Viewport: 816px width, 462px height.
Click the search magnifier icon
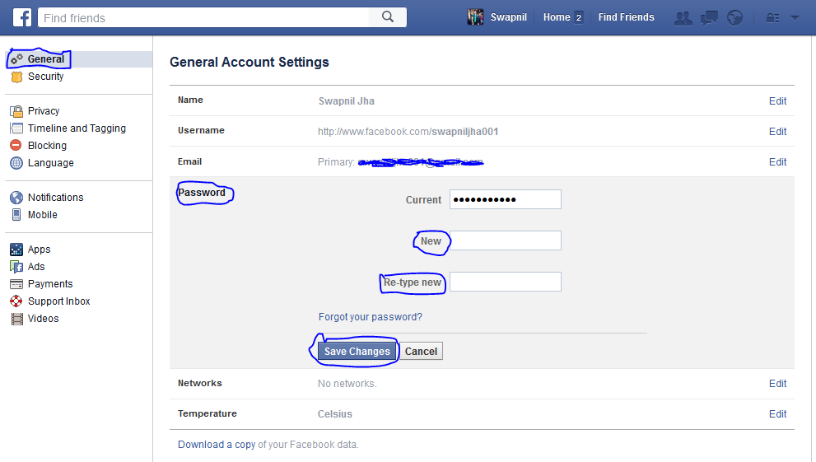click(388, 16)
